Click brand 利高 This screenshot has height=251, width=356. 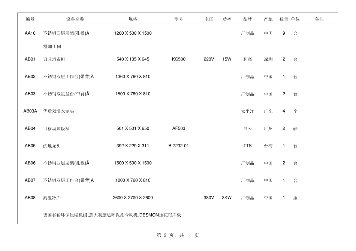247,59
